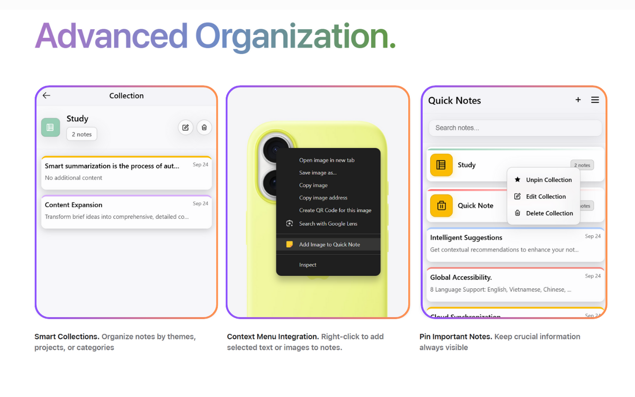The image size is (635, 397).
Task: Select Open image in new tab
Action: [326, 160]
